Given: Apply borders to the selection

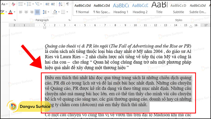Looking at the screenshot, I should [63, 12].
